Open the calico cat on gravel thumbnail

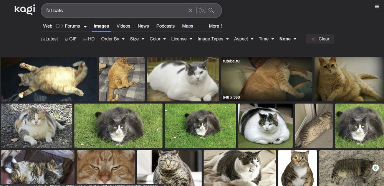(36, 126)
